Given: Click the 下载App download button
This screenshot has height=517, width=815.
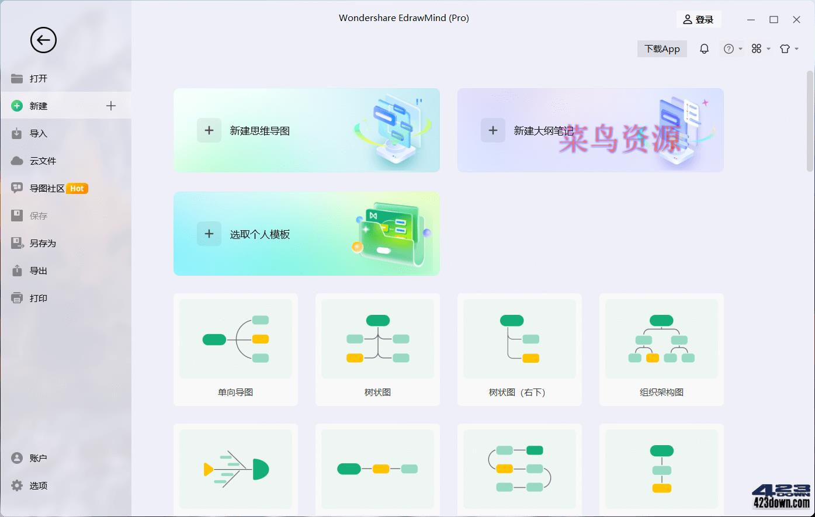Looking at the screenshot, I should [x=661, y=48].
